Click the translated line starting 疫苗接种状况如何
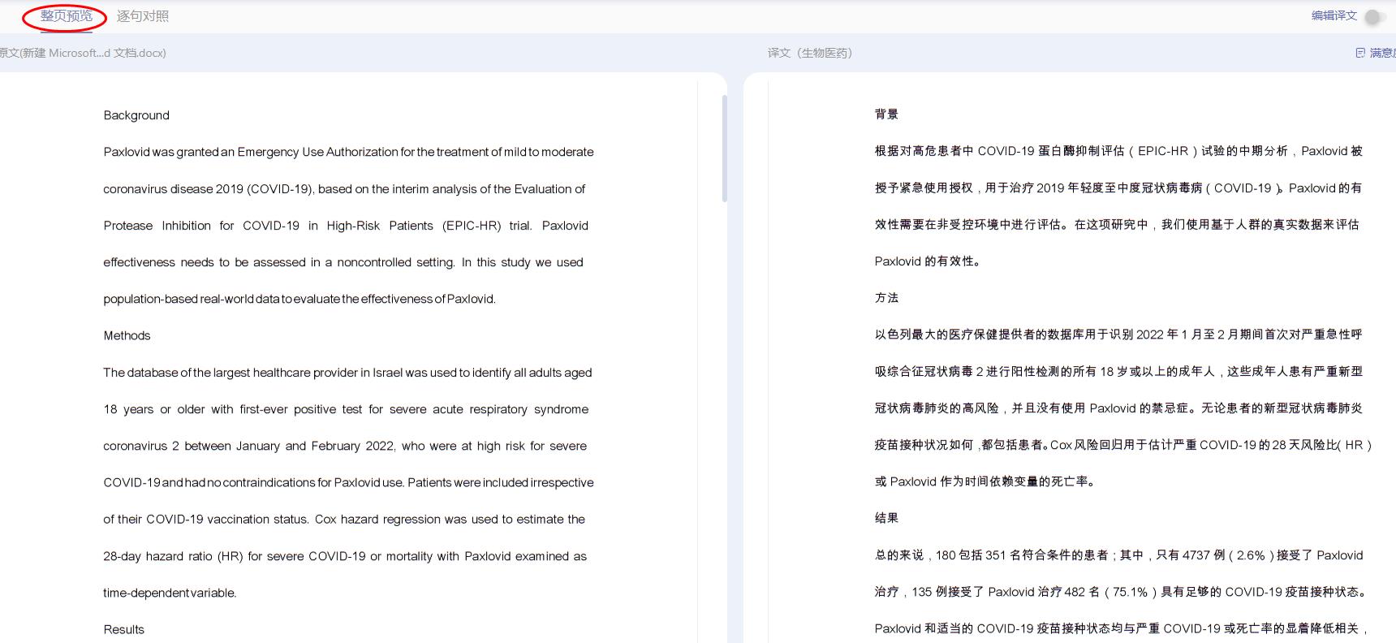1396x643 pixels. coord(1123,445)
